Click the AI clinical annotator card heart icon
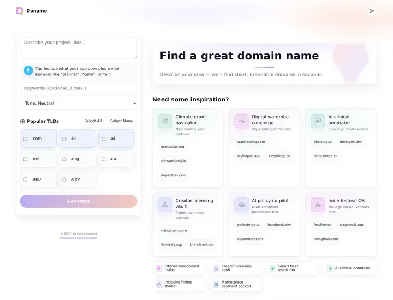The width and height of the screenshot is (393, 300). [318, 121]
